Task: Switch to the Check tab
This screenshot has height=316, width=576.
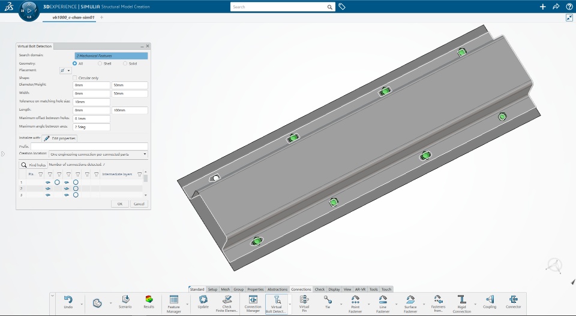Action: (x=320, y=289)
